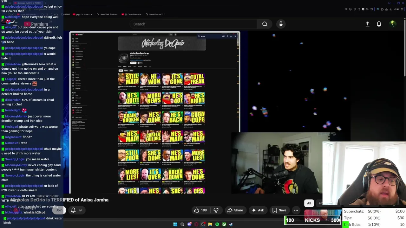Viewport: 406px width, 228px height.
Task: Go to next find result arrow
Action: [231, 36]
